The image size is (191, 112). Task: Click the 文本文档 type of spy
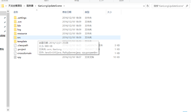(89, 57)
